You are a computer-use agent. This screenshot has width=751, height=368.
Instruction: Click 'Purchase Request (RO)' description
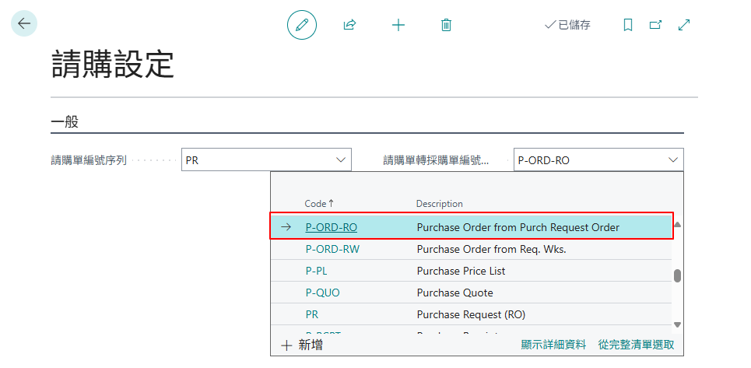click(471, 314)
